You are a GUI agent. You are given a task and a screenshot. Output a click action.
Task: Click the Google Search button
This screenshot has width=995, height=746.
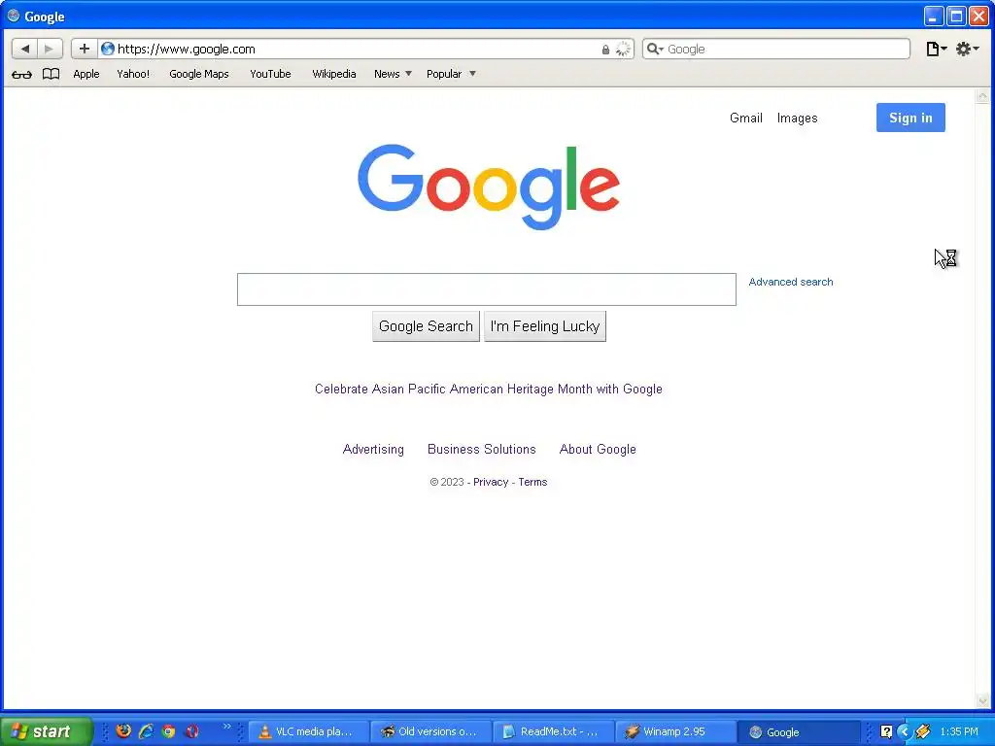[x=426, y=326]
